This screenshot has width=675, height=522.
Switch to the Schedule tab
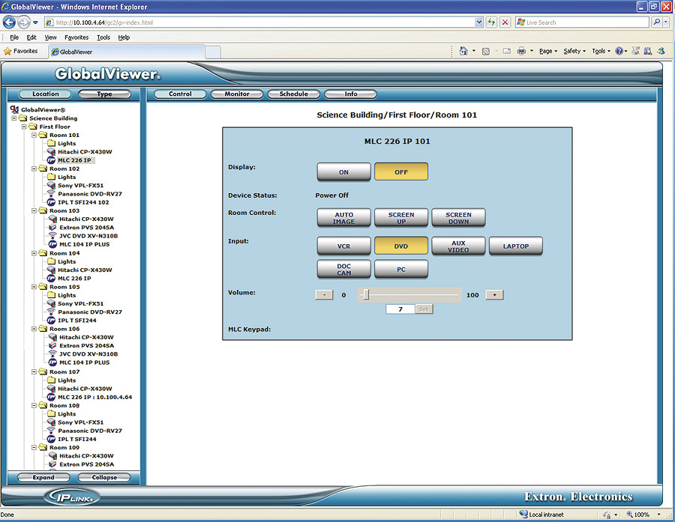[x=293, y=94]
